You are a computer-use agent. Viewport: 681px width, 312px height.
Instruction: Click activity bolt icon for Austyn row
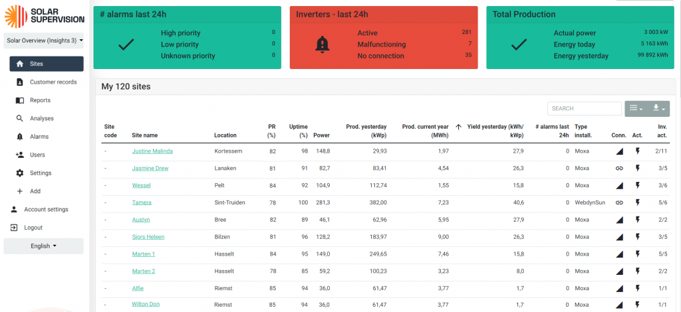638,220
